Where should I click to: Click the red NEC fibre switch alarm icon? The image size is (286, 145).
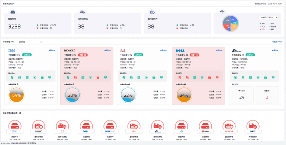pos(253,126)
